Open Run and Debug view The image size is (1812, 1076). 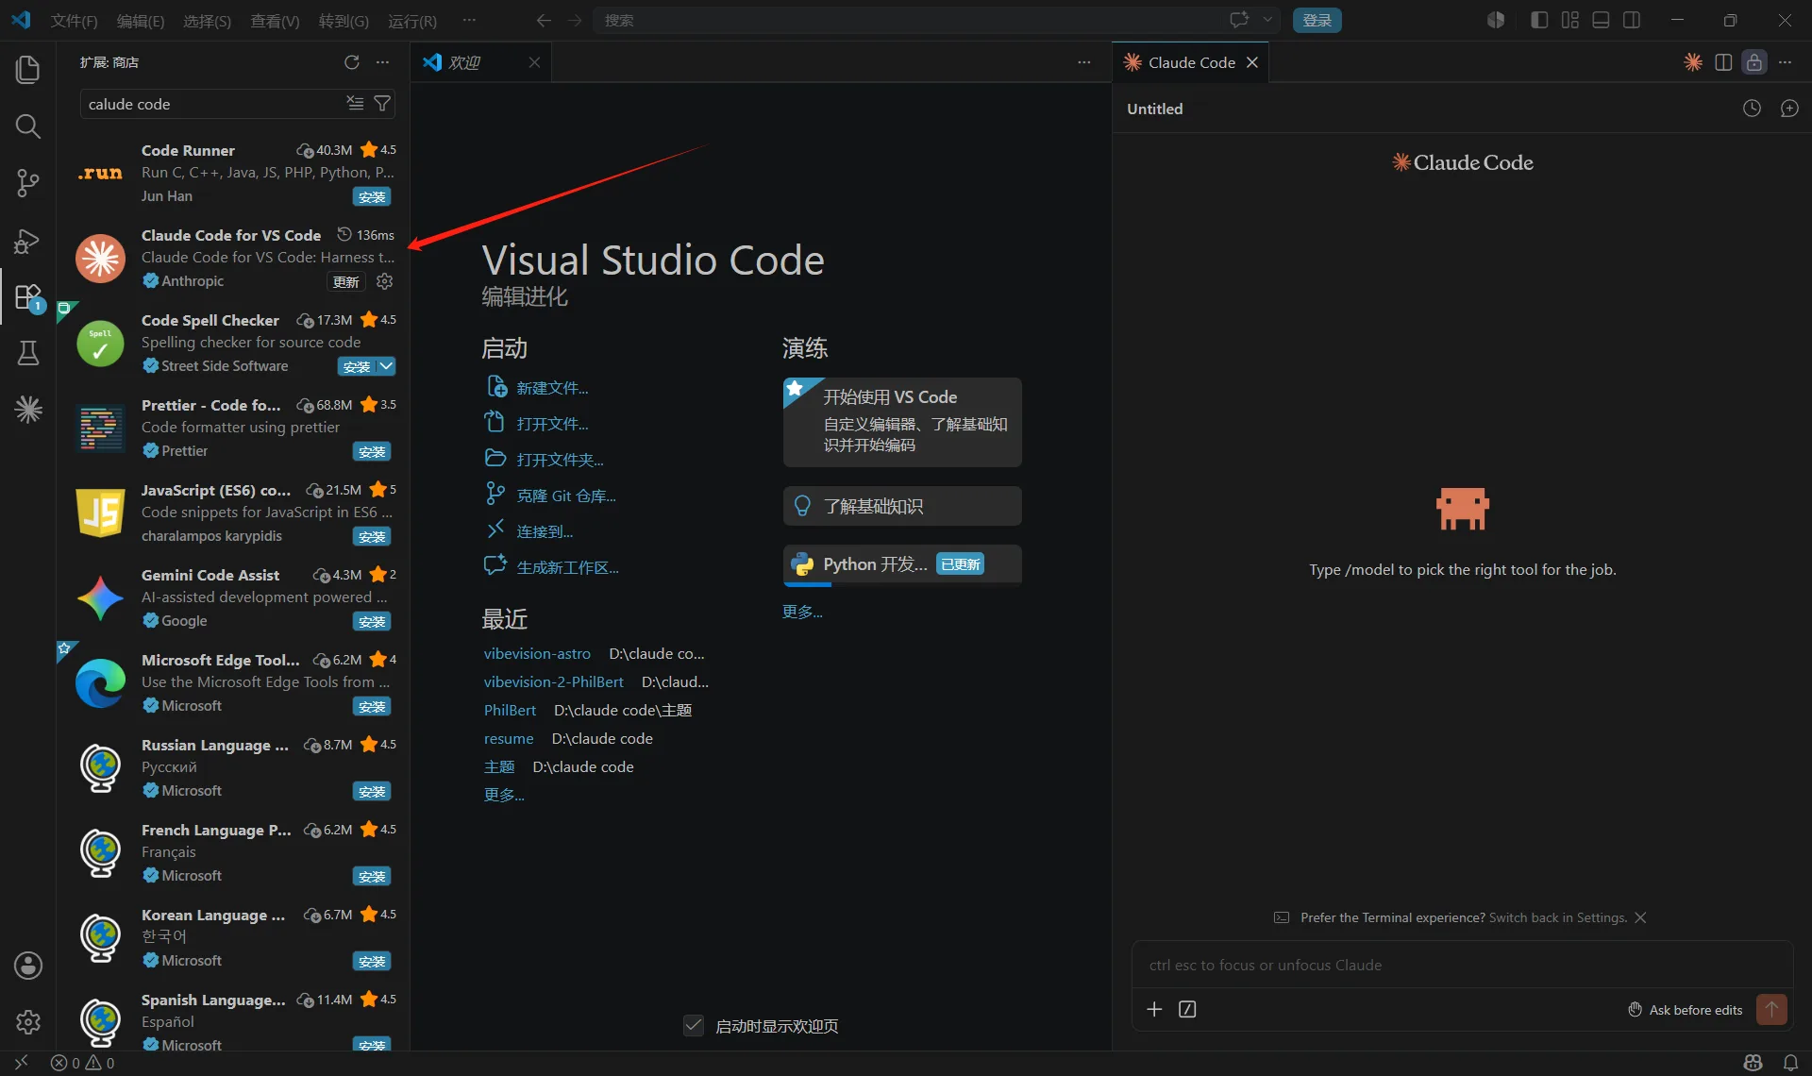pos(28,241)
